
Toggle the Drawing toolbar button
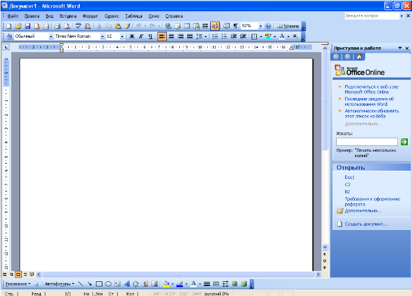point(215,26)
